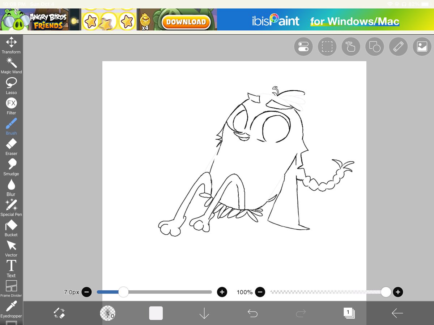434x325 pixels.
Task: Redo the undone stroke
Action: coord(301,313)
